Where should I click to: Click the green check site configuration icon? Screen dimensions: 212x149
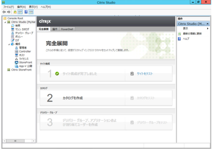tap(57, 73)
